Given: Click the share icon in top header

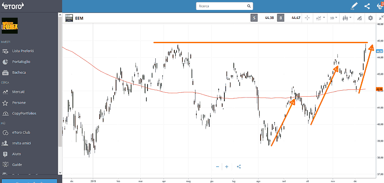Looking at the screenshot, I should (367, 6).
